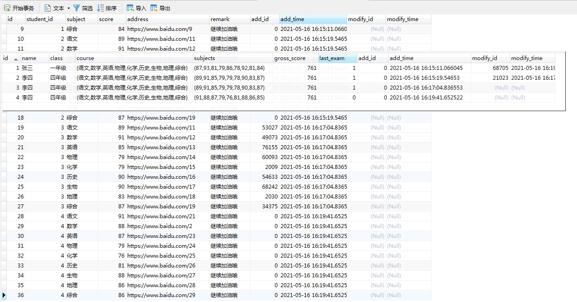The image size is (577, 302).
Task: Click the 历史 subject cell in row 24
Action: 82,177
